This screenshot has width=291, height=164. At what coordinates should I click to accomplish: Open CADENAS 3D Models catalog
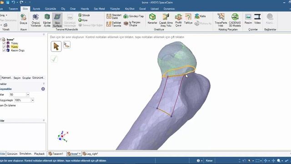tap(235, 20)
